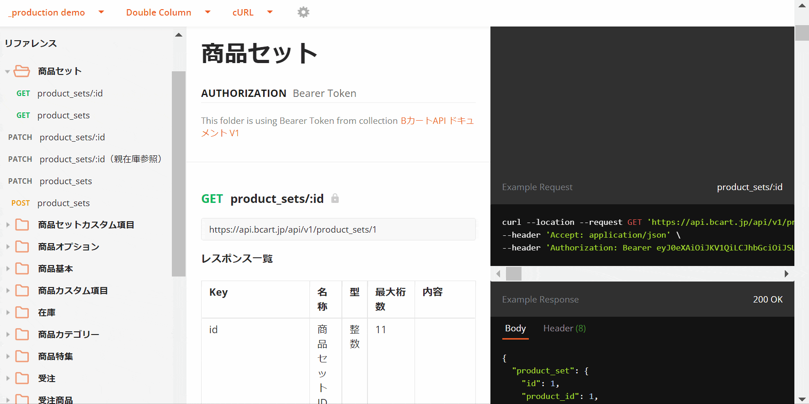Click the code block scroll-right arrow
The image size is (809, 404).
[x=786, y=274]
